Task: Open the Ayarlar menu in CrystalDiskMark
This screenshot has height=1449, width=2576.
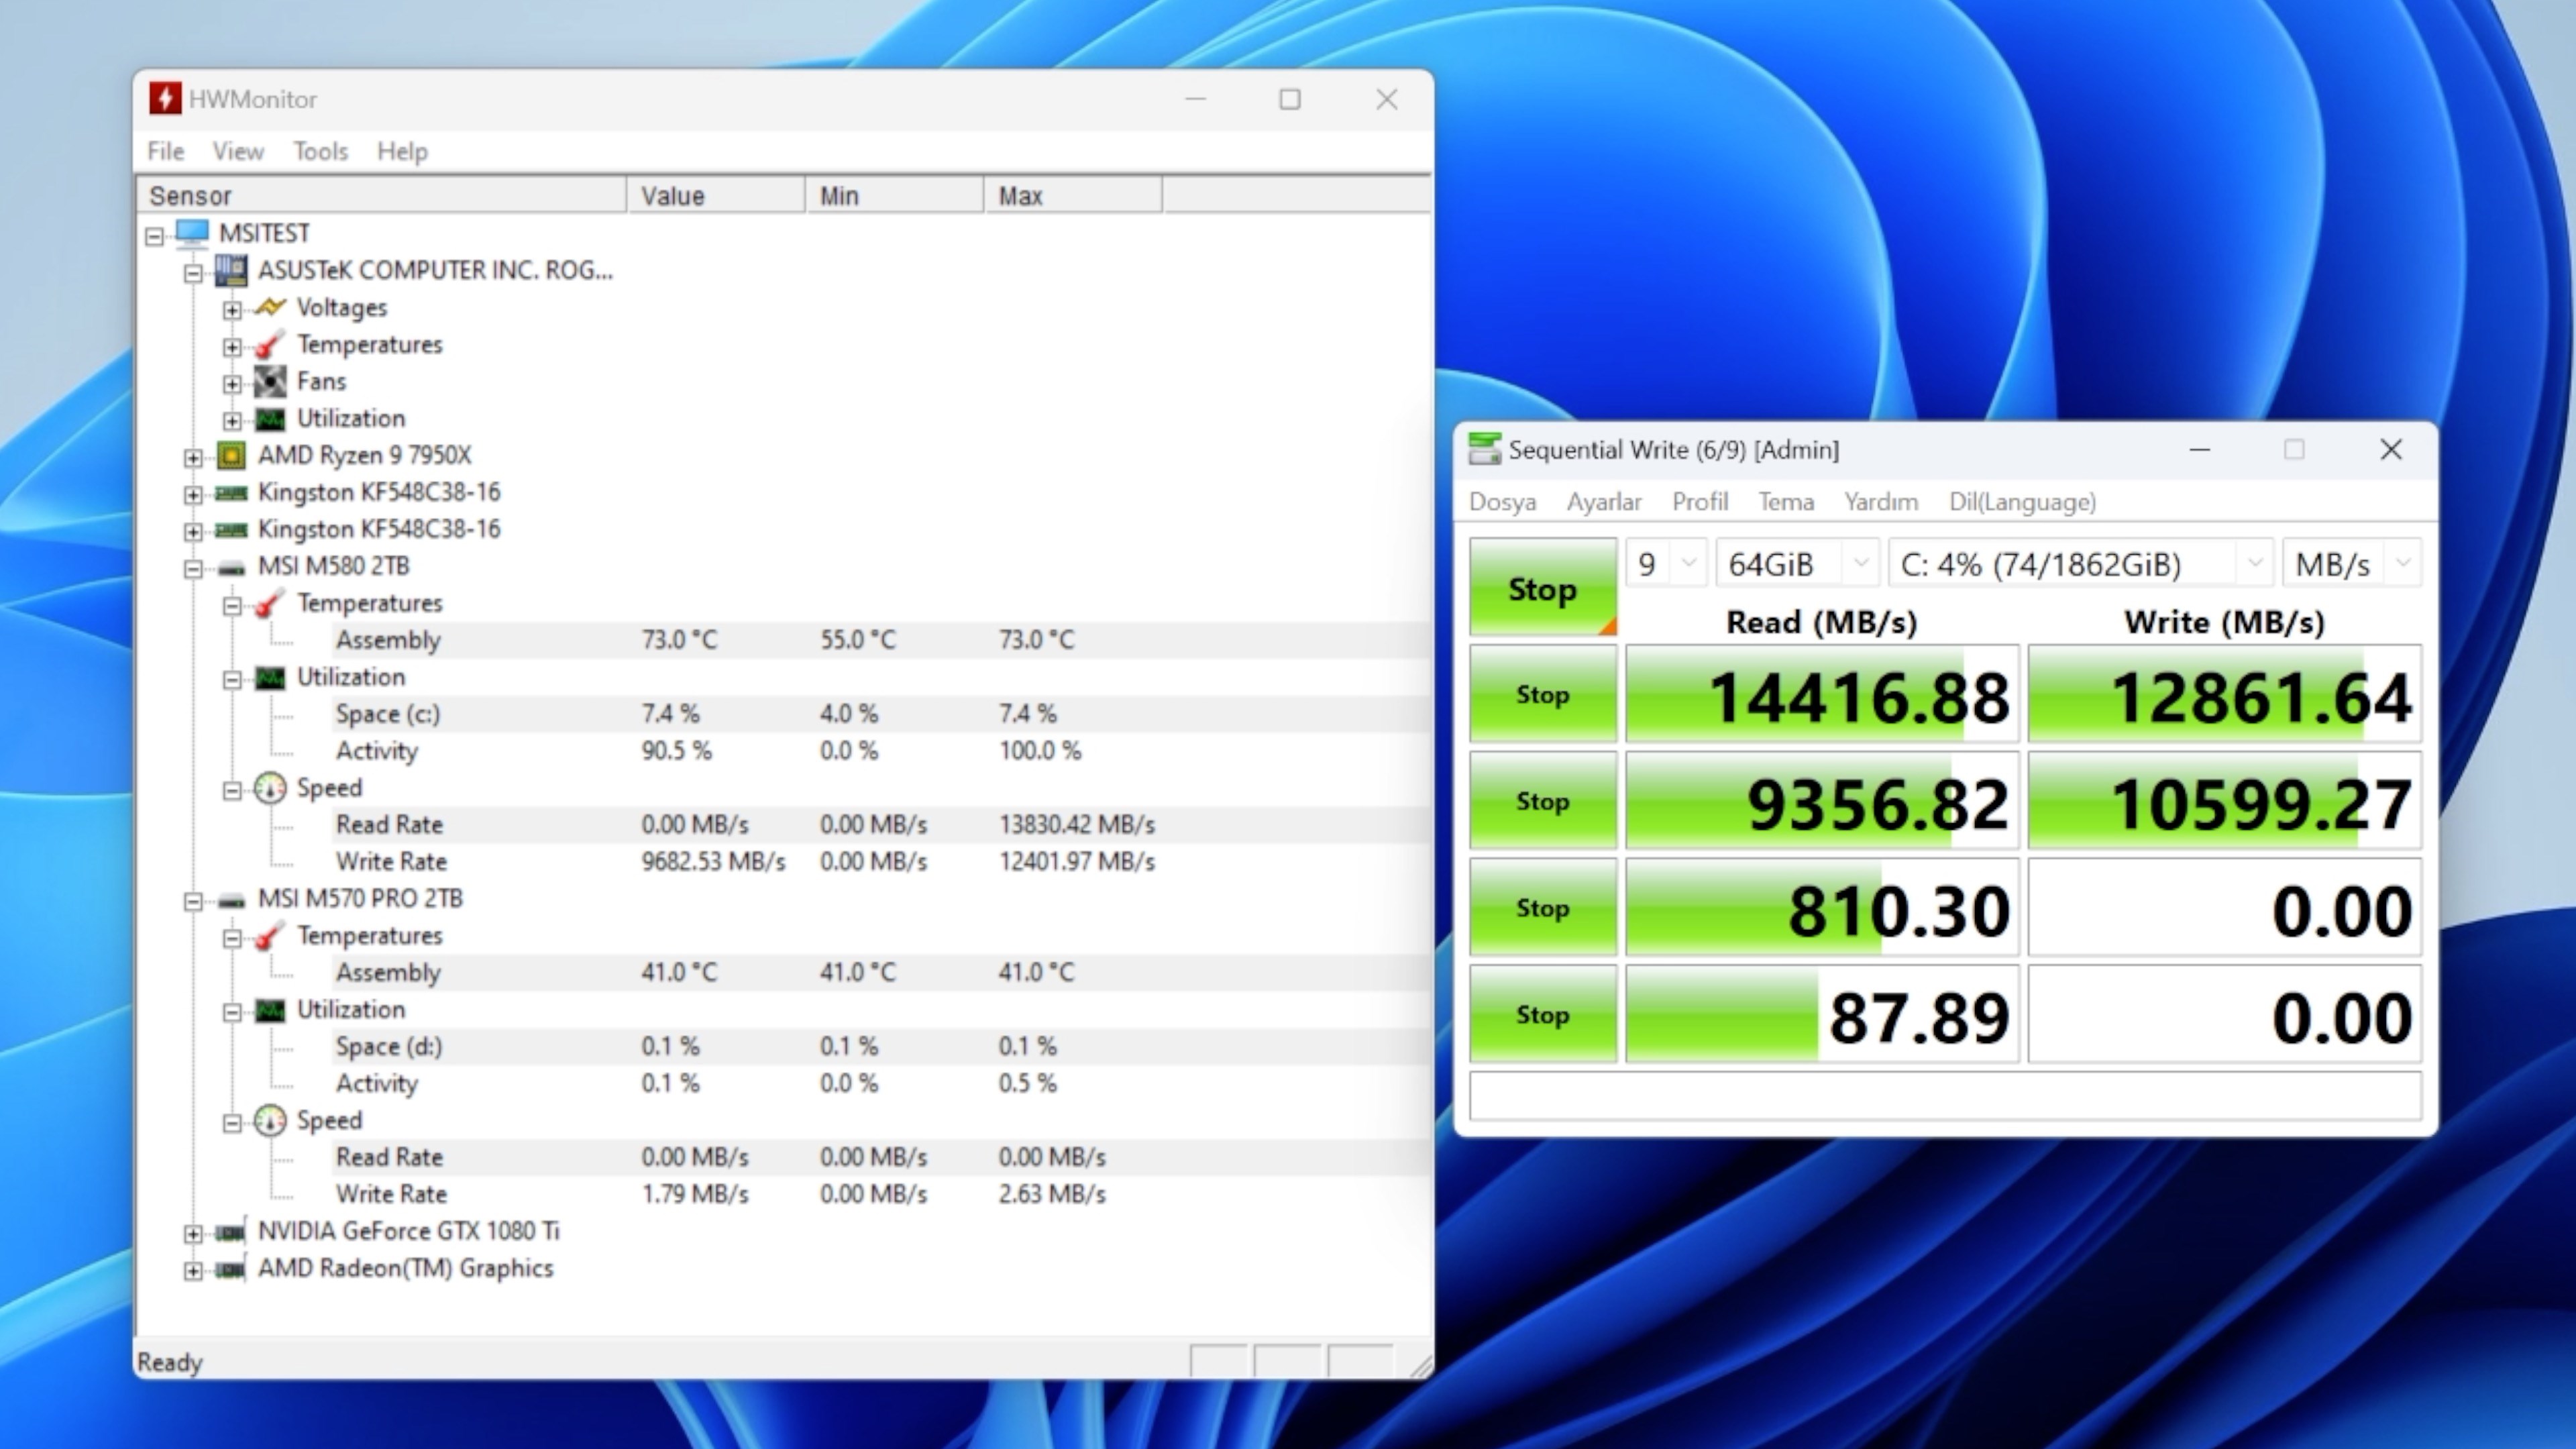Action: click(1604, 501)
